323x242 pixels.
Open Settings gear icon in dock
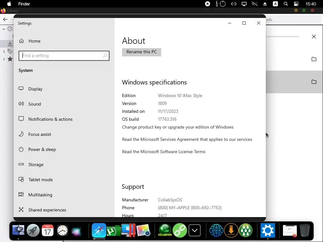click(267, 230)
